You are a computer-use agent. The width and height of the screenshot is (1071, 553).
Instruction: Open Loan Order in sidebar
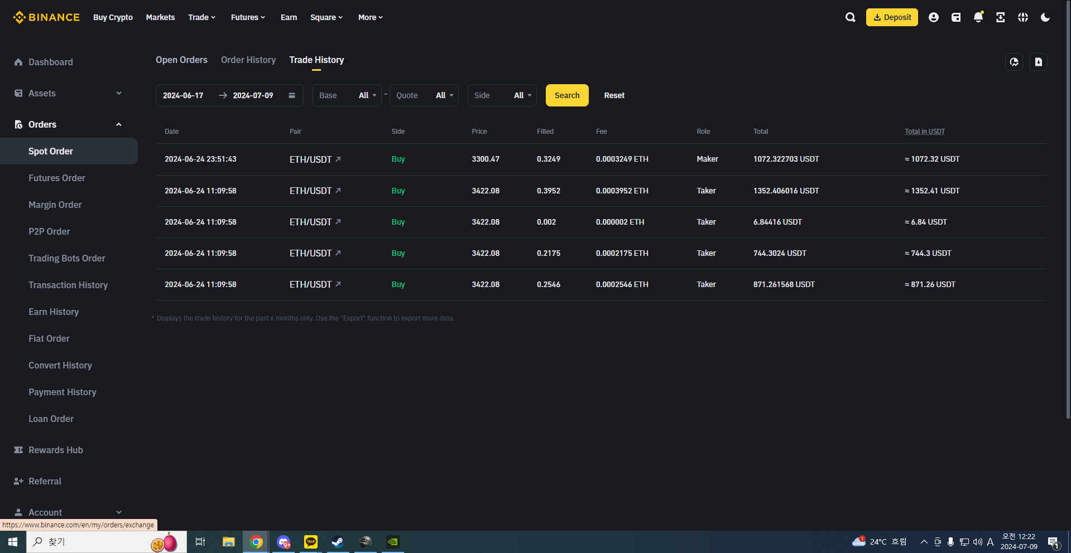(51, 419)
